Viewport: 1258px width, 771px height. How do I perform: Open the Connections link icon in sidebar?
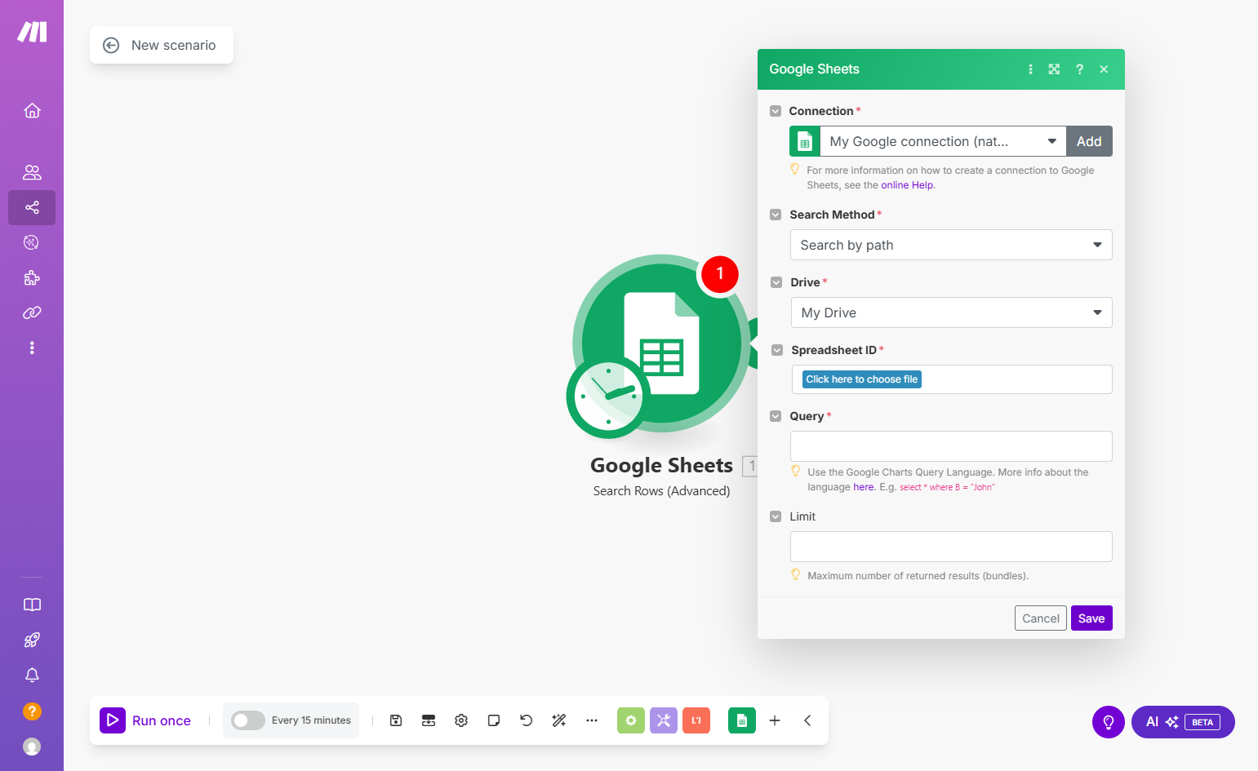(32, 312)
